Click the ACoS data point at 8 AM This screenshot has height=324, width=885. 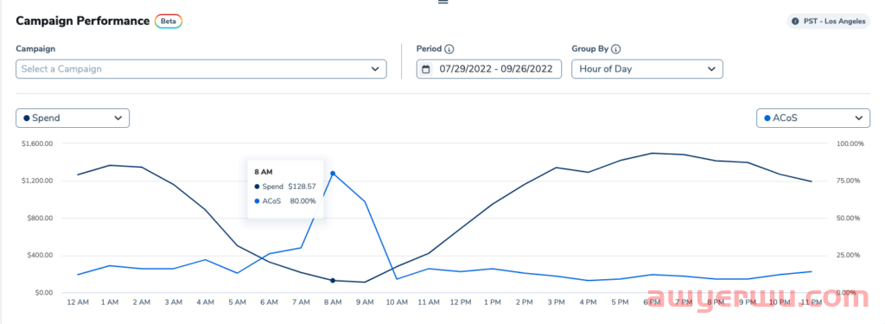pos(333,174)
